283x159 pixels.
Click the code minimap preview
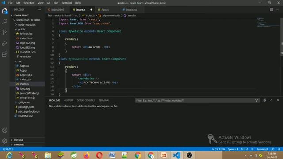(x=268, y=22)
